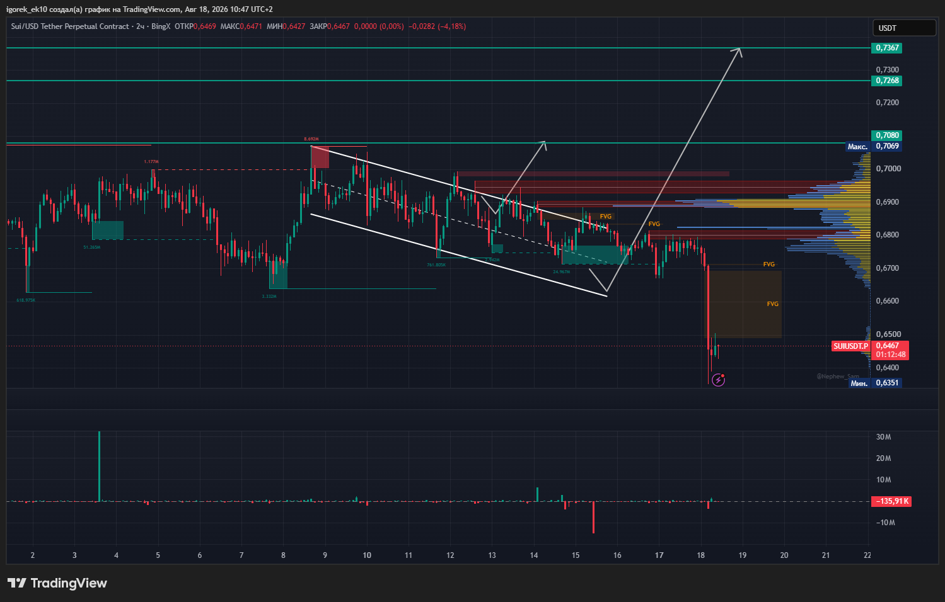This screenshot has width=945, height=602.
Task: Open the TradingView logo link
Action: [57, 583]
